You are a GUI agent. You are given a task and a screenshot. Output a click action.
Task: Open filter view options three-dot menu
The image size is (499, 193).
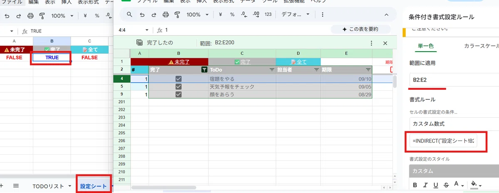pyautogui.click(x=371, y=43)
